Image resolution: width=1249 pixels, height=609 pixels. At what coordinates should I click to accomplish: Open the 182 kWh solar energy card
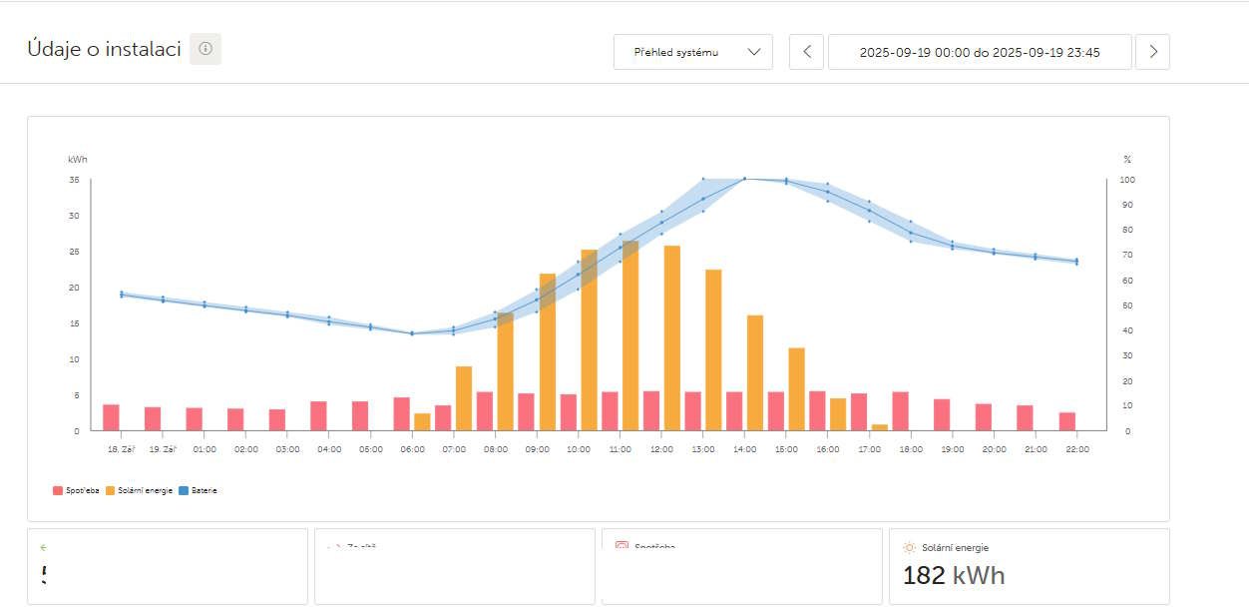click(x=1029, y=566)
